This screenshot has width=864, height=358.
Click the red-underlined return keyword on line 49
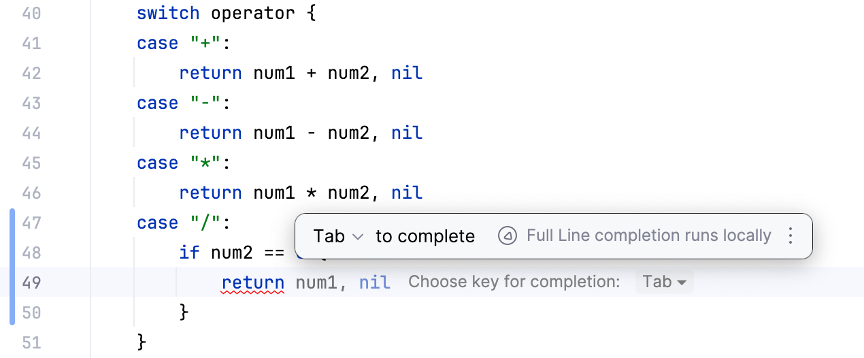pos(253,282)
